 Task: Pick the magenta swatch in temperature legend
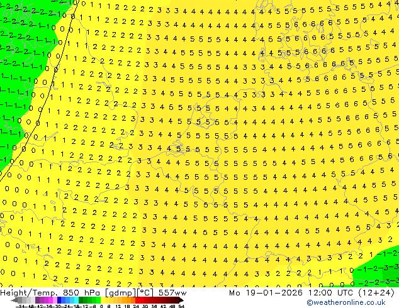coord(50,300)
